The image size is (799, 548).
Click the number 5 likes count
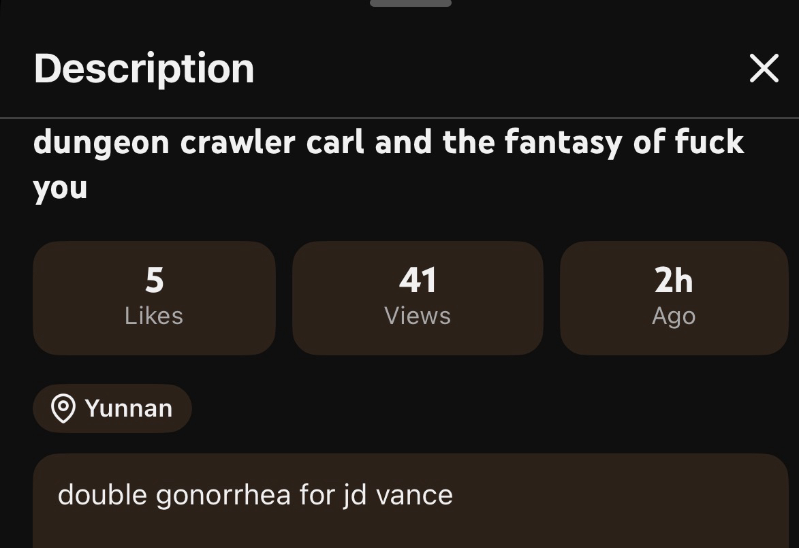[155, 280]
